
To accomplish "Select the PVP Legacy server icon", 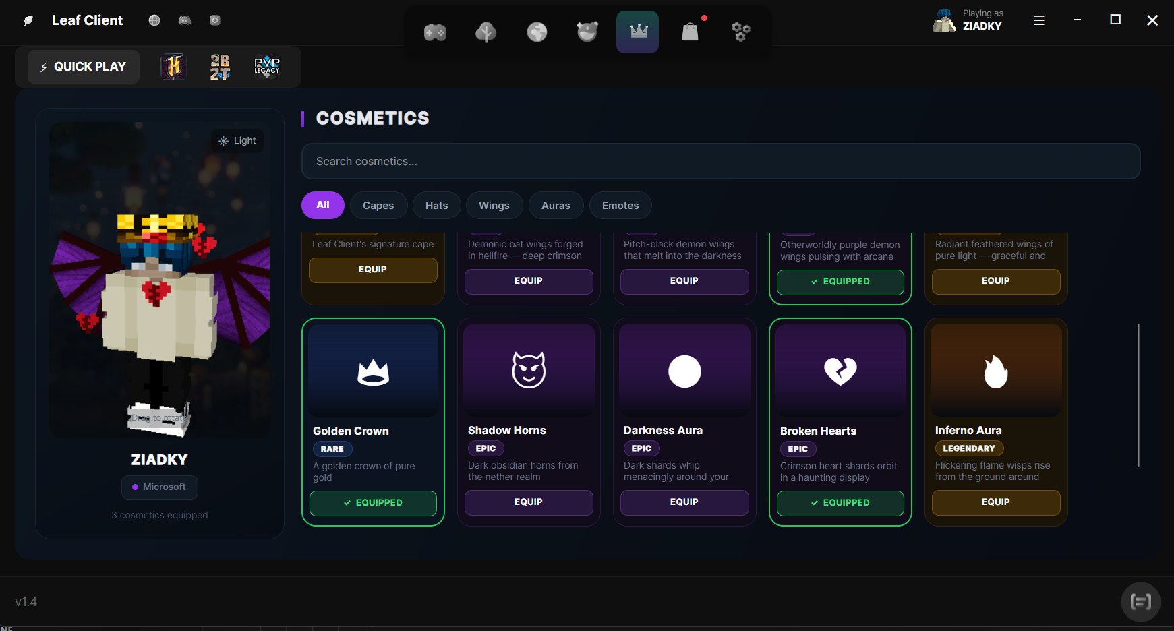I will 266,67.
